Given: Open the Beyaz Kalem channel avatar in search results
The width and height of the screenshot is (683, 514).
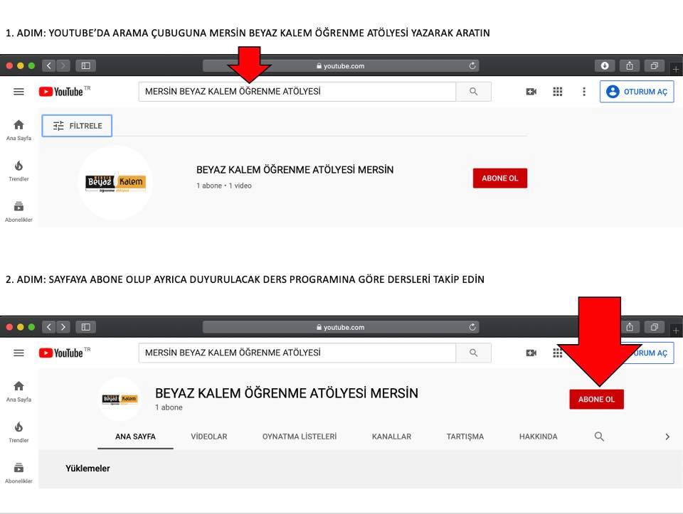Looking at the screenshot, I should [x=115, y=183].
